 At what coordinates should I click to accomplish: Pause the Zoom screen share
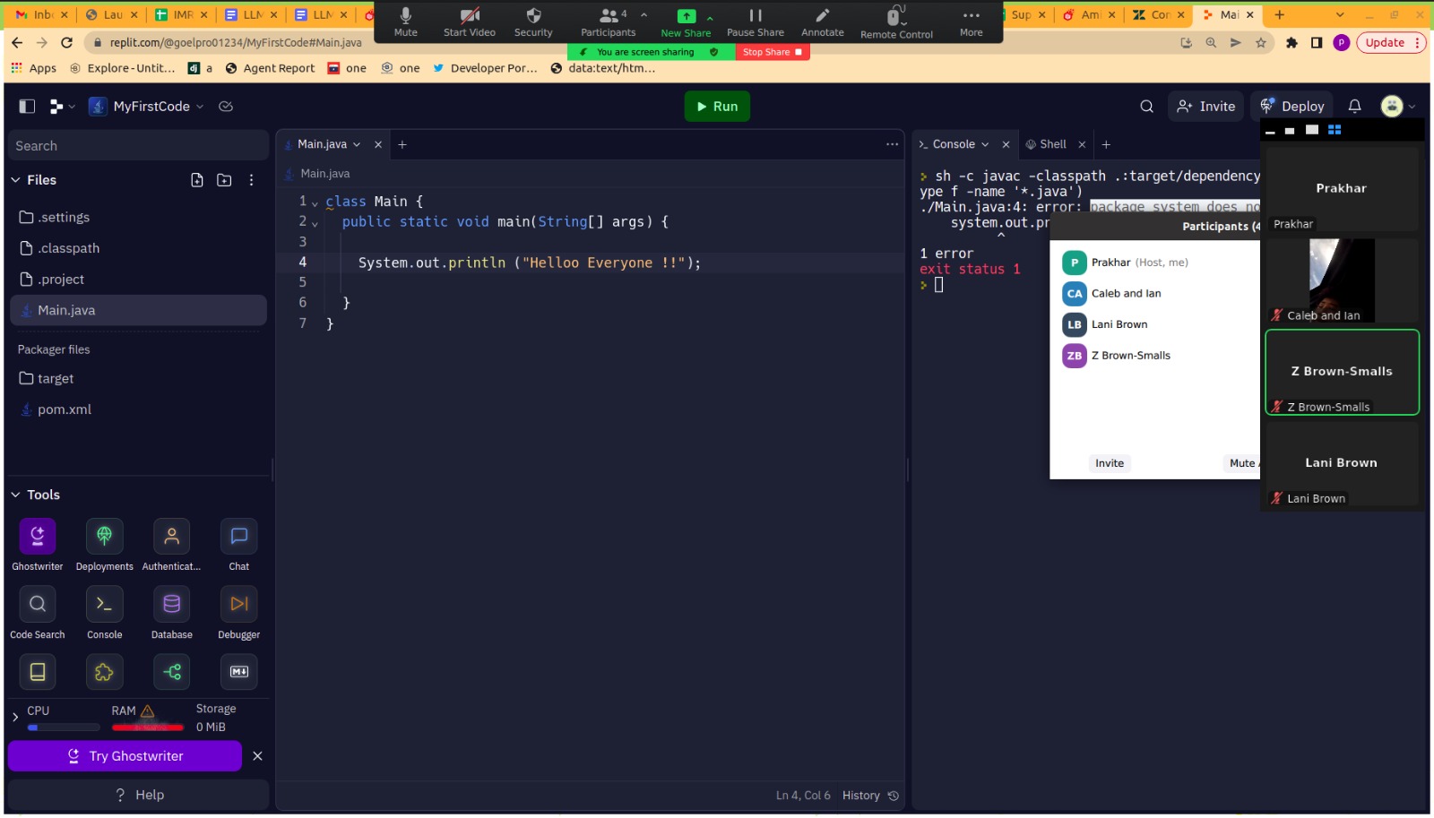coord(755,22)
